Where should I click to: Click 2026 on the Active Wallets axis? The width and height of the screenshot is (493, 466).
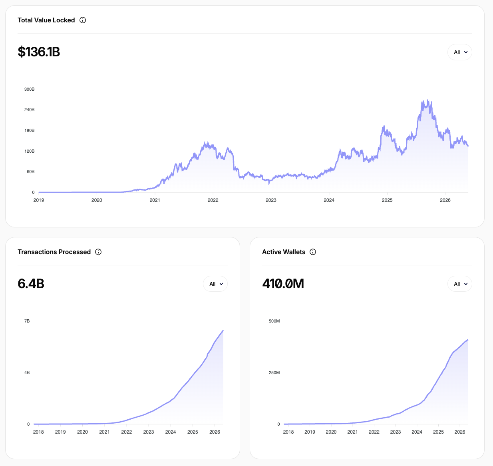tap(460, 432)
